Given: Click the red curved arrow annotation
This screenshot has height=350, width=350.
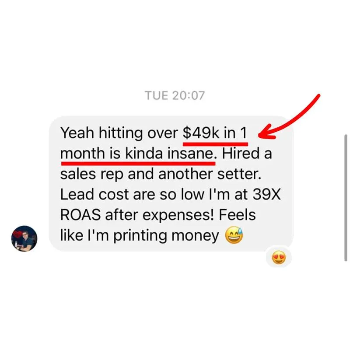Looking at the screenshot, I should [289, 117].
